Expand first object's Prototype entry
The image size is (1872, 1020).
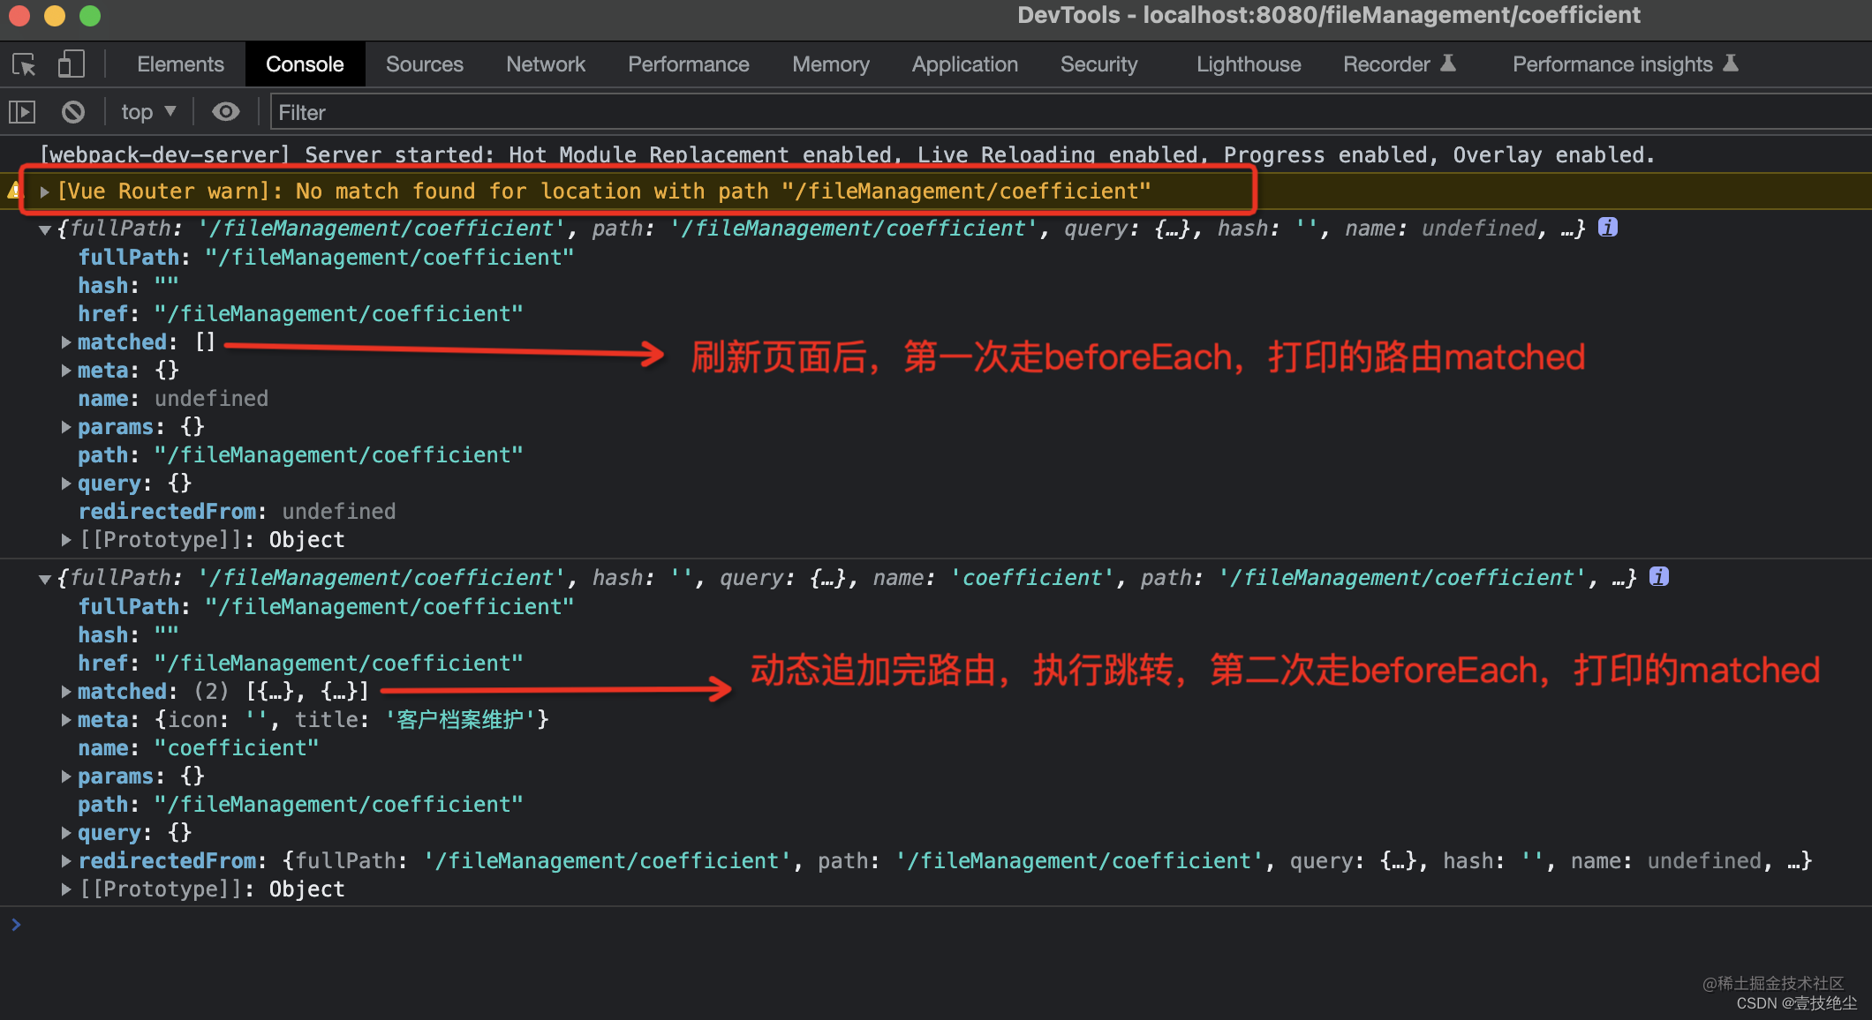[x=66, y=540]
